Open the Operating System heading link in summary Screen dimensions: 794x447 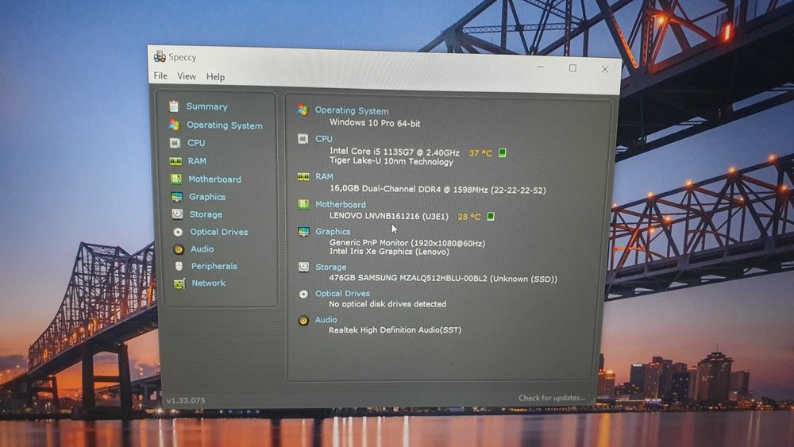pyautogui.click(x=352, y=111)
